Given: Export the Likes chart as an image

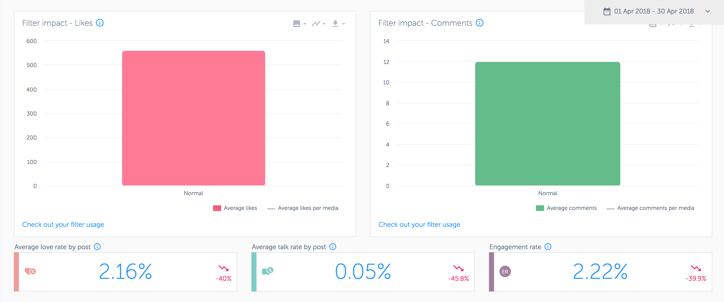Looking at the screenshot, I should tap(297, 23).
